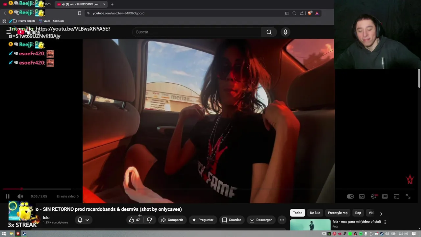Click the browser share page icon
This screenshot has width=421, height=237.
click(x=302, y=13)
